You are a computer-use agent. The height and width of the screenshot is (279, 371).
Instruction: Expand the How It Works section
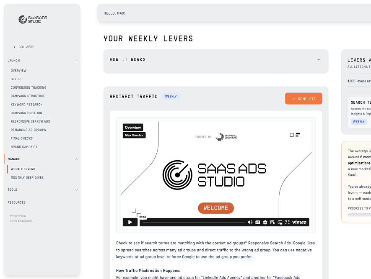click(x=319, y=59)
